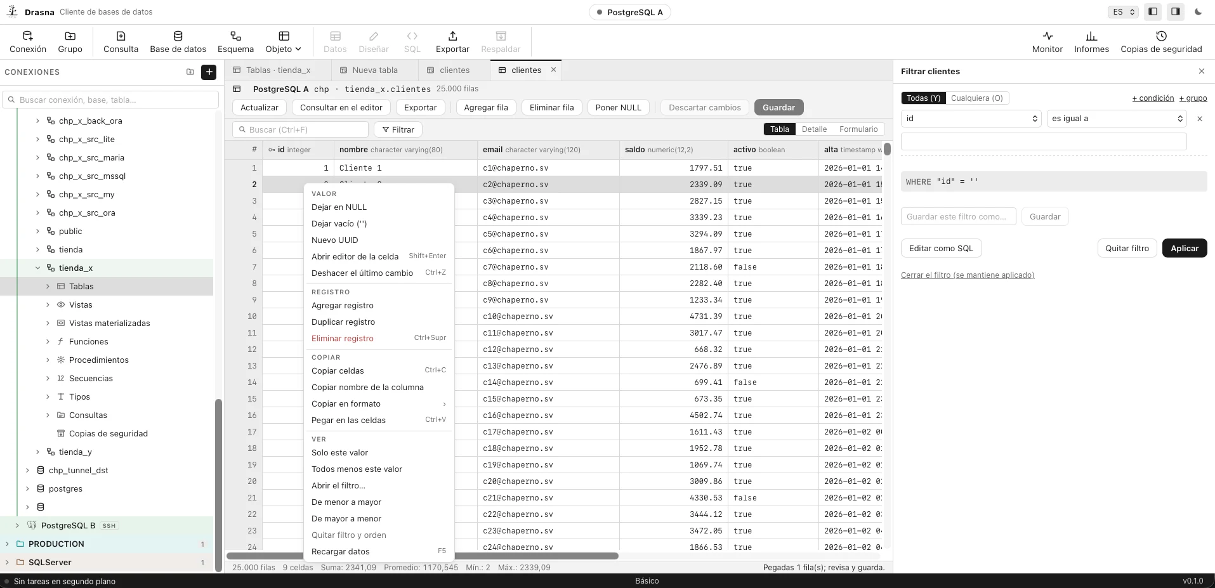Open the id column filter dropdown
Screen dimensions: 1215x588
coord(971,119)
